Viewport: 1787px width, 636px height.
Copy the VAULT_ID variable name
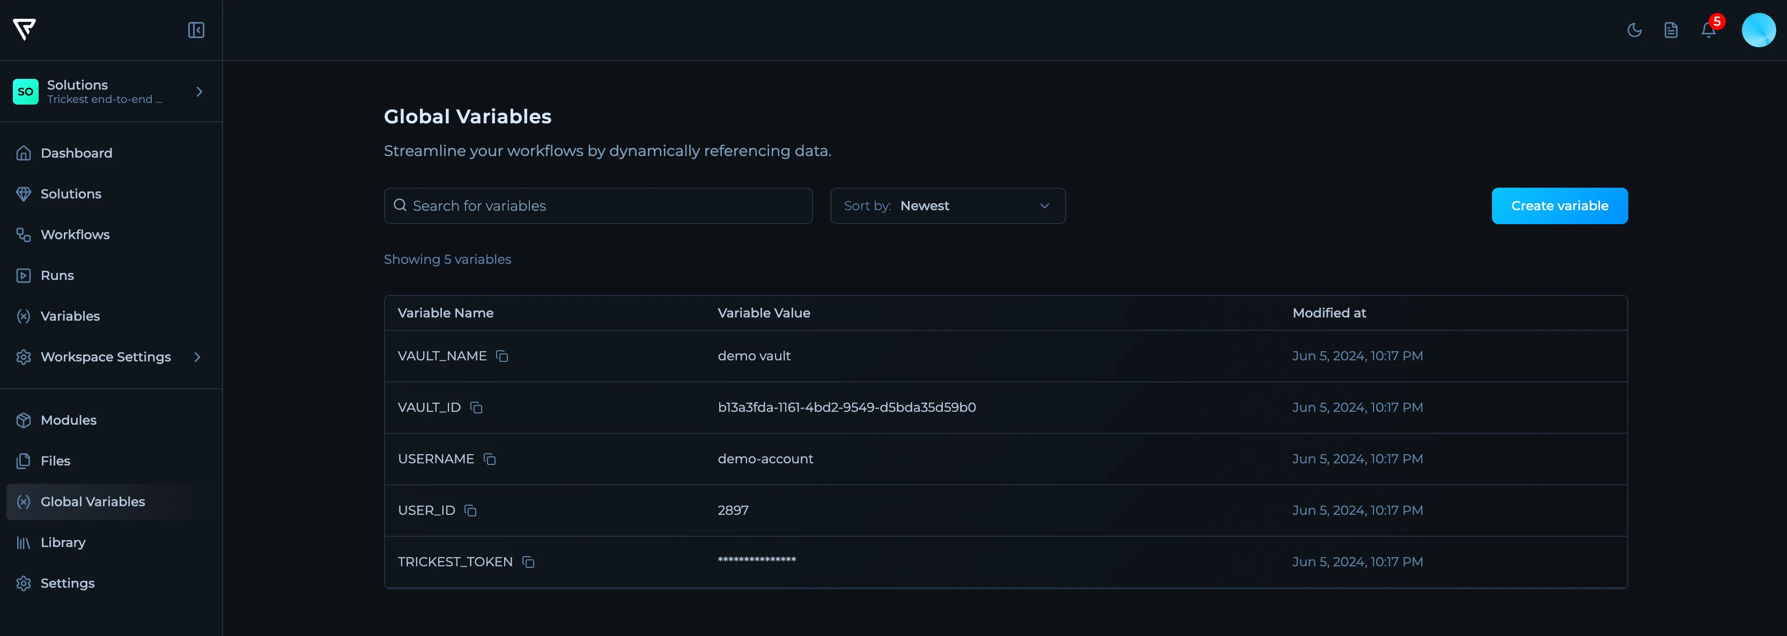[x=476, y=407]
